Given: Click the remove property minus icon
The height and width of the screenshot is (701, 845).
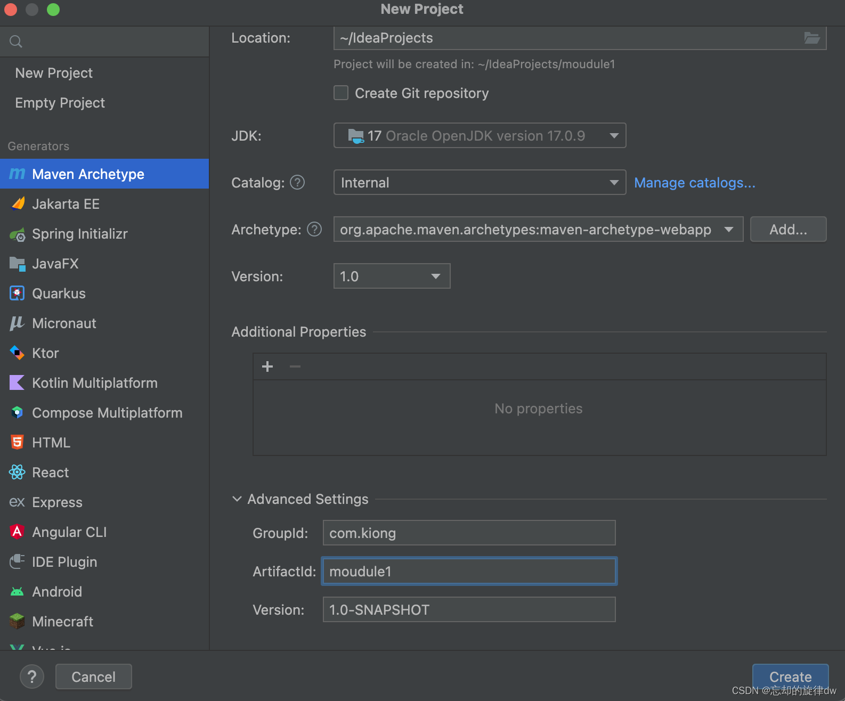Looking at the screenshot, I should [x=295, y=366].
